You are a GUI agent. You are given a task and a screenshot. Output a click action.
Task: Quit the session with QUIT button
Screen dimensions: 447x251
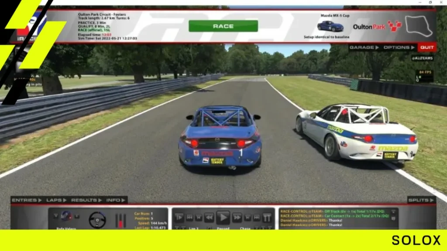coord(427,47)
